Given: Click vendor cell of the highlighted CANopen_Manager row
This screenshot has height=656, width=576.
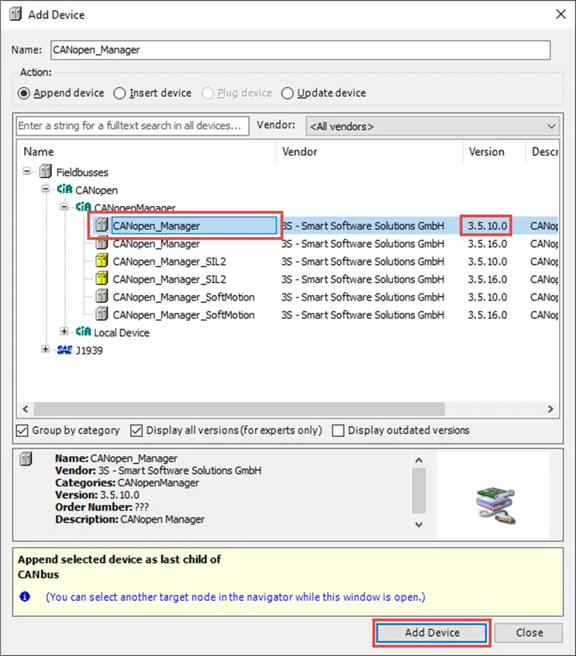Looking at the screenshot, I should 363,226.
